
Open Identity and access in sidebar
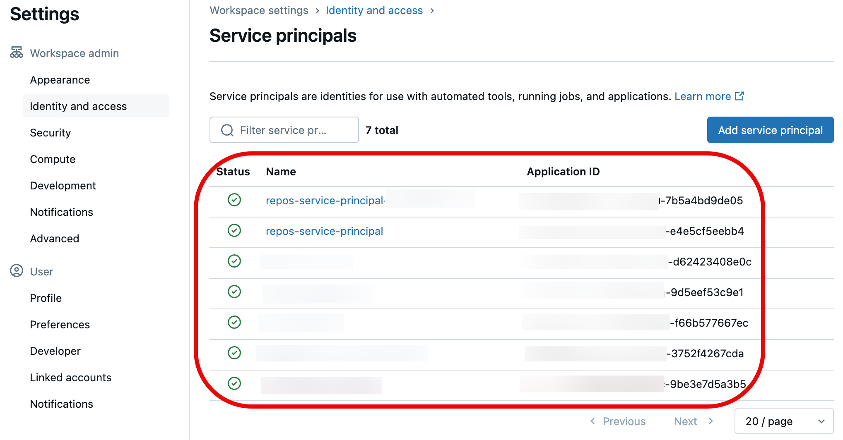[78, 106]
